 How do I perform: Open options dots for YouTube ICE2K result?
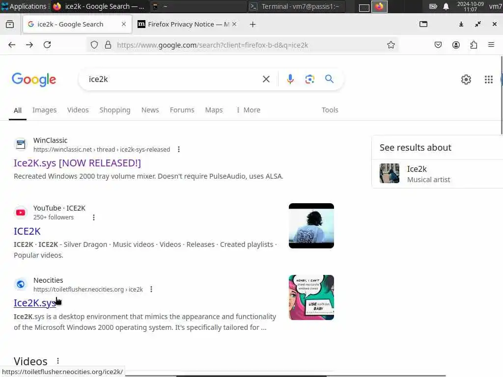[x=94, y=217]
